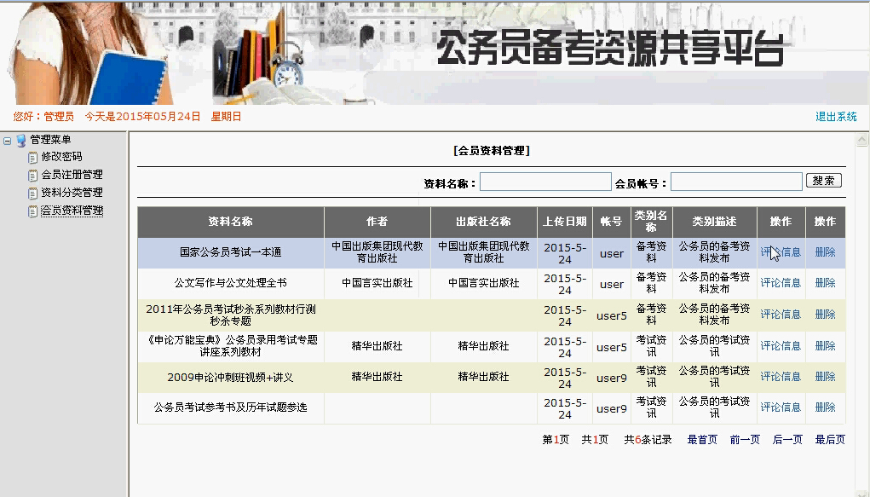Image resolution: width=870 pixels, height=497 pixels.
Task: Focus the 会员帐号 search field
Action: point(736,182)
